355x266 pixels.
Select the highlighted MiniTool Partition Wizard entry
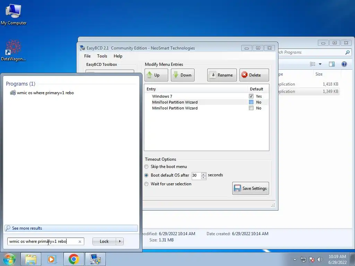pos(175,102)
